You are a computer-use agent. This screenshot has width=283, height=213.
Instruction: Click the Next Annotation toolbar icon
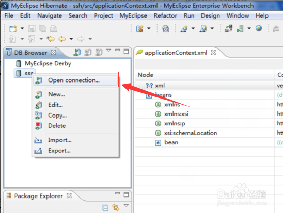pos(12,39)
